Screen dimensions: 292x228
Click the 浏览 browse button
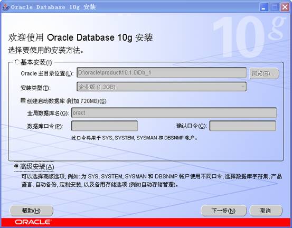tap(264, 73)
